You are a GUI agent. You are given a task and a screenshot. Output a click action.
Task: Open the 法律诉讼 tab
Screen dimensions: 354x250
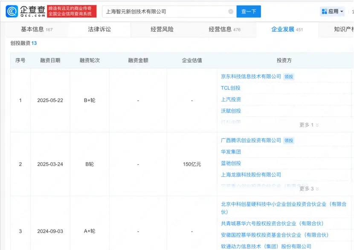point(99,29)
